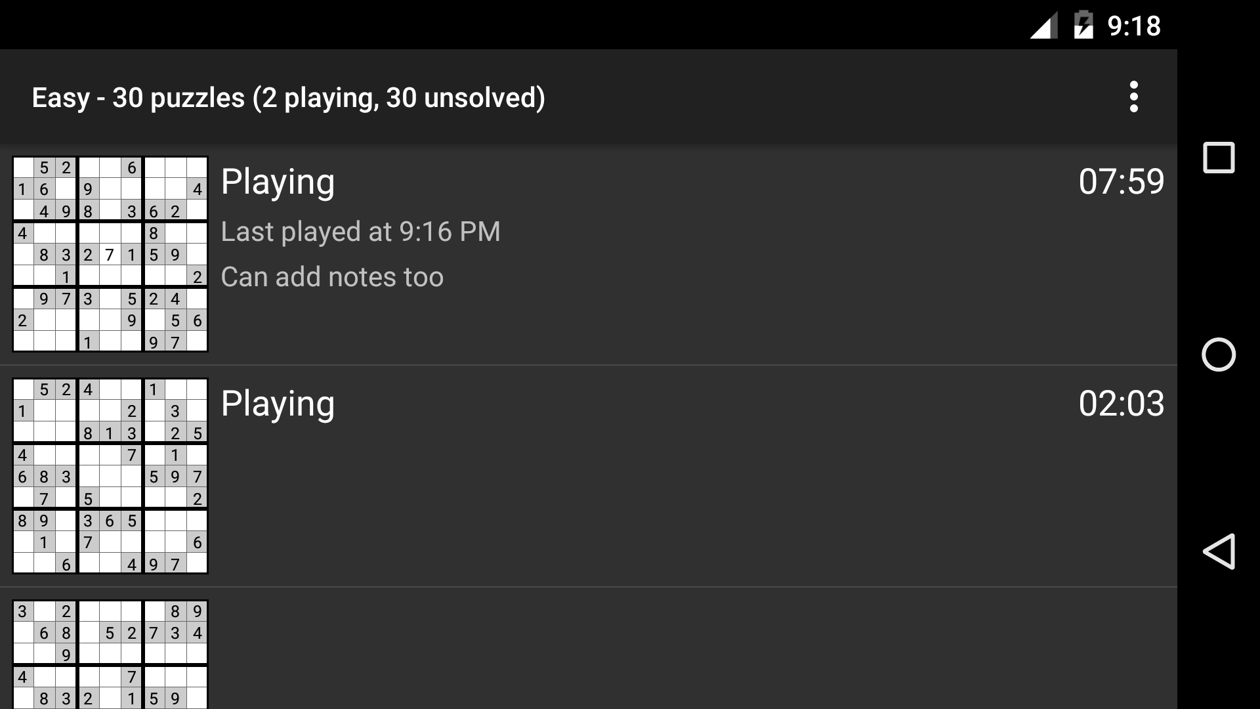Tap the 07:59 timer value
The height and width of the screenshot is (709, 1260).
coord(1121,182)
